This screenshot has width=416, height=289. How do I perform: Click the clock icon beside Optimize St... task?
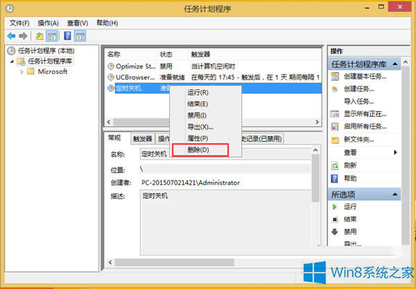click(111, 66)
